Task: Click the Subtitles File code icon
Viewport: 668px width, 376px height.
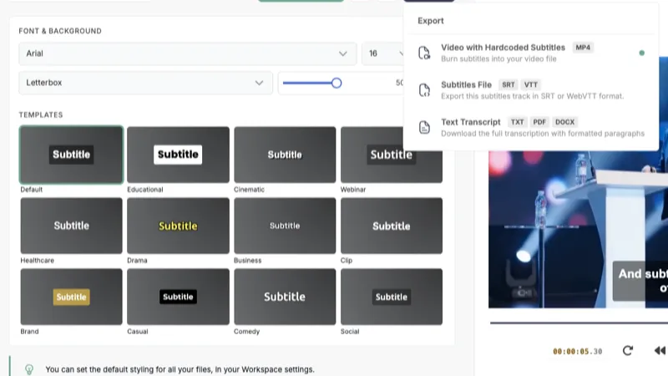Action: pyautogui.click(x=424, y=89)
